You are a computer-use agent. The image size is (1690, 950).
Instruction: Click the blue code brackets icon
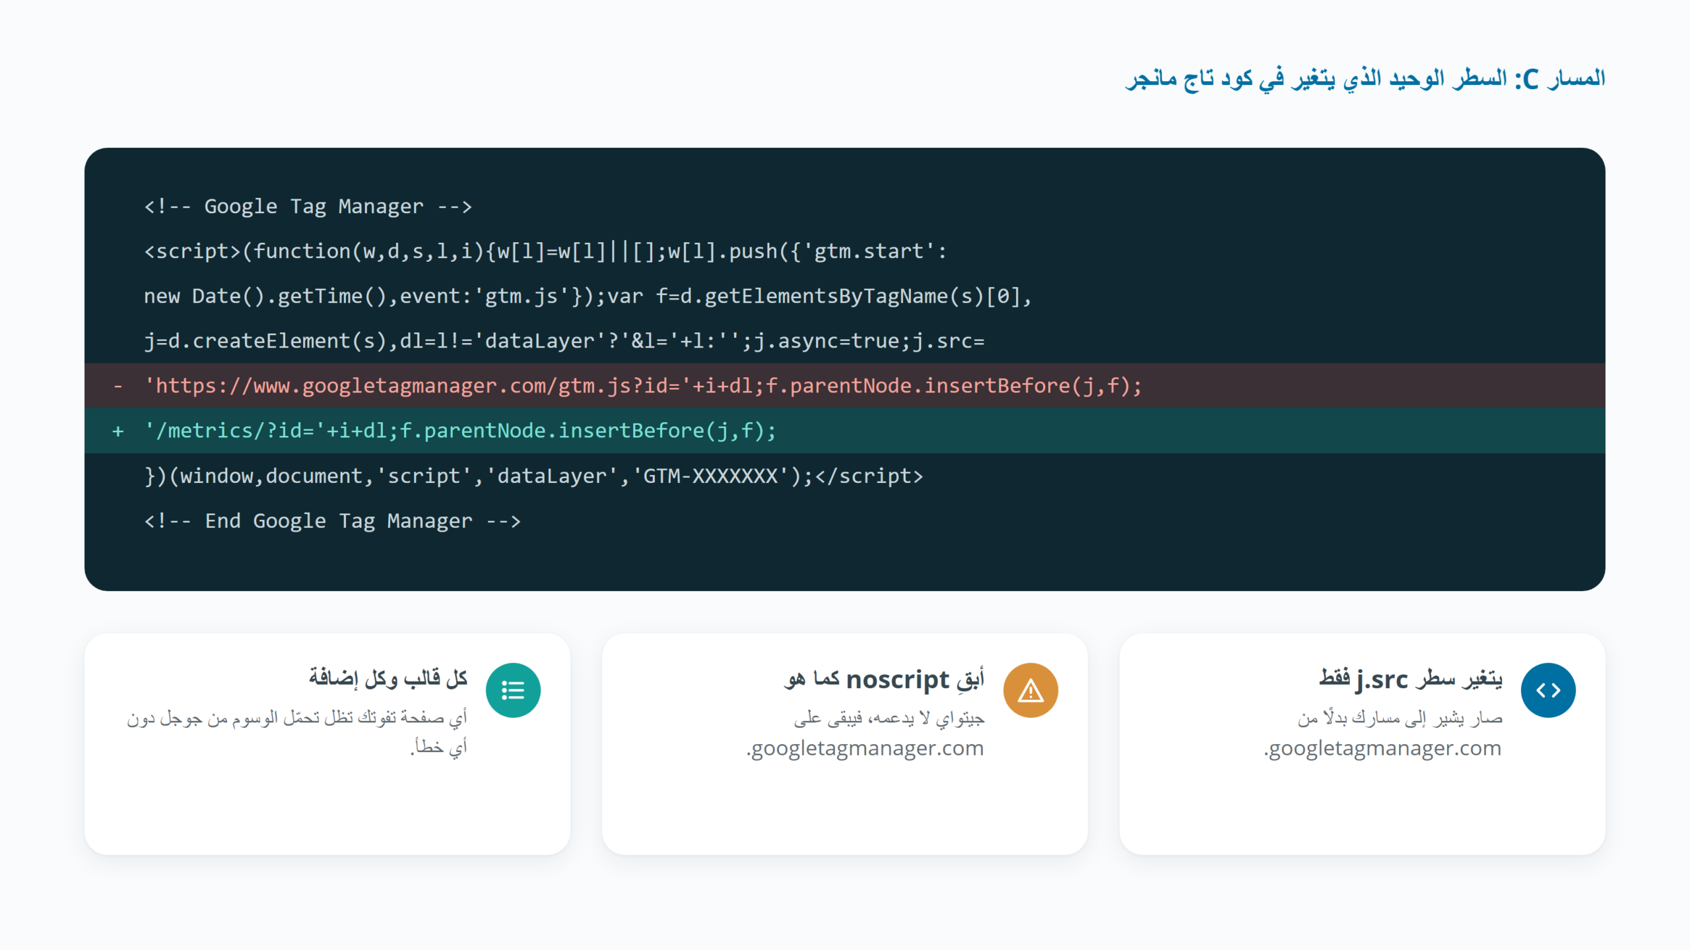[x=1548, y=690]
